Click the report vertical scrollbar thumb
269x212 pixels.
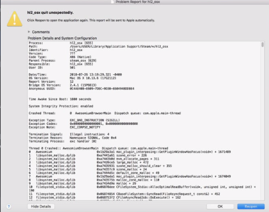click(x=262, y=44)
